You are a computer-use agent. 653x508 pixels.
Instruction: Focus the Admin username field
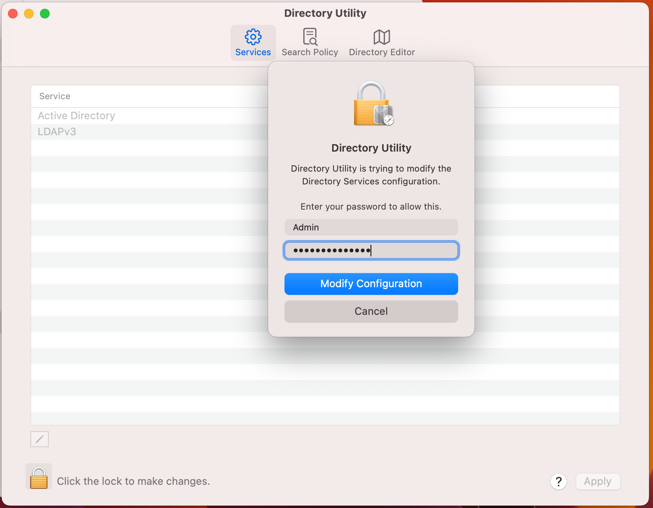(x=371, y=227)
